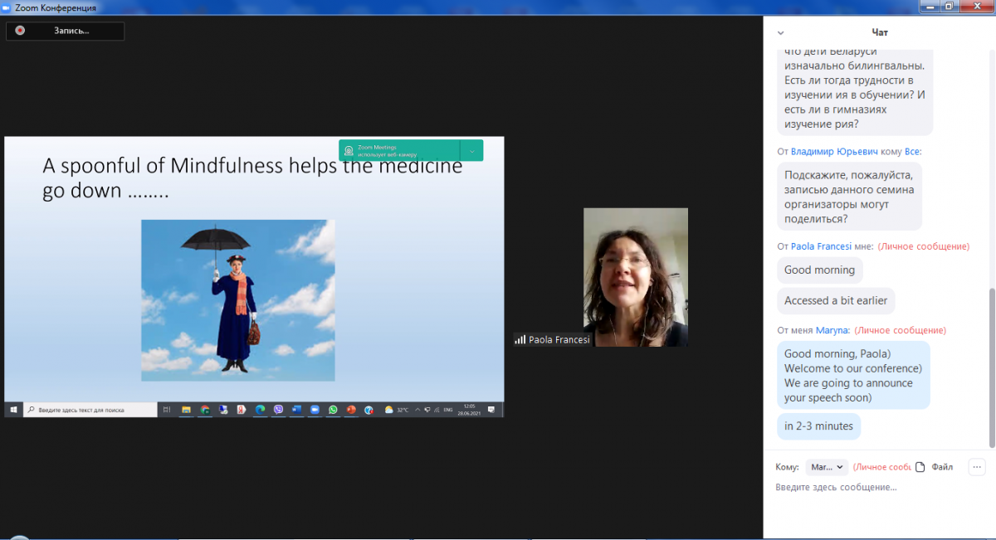Click the Chrome icon in the shared taskbar
Image resolution: width=996 pixels, height=540 pixels.
tap(205, 410)
